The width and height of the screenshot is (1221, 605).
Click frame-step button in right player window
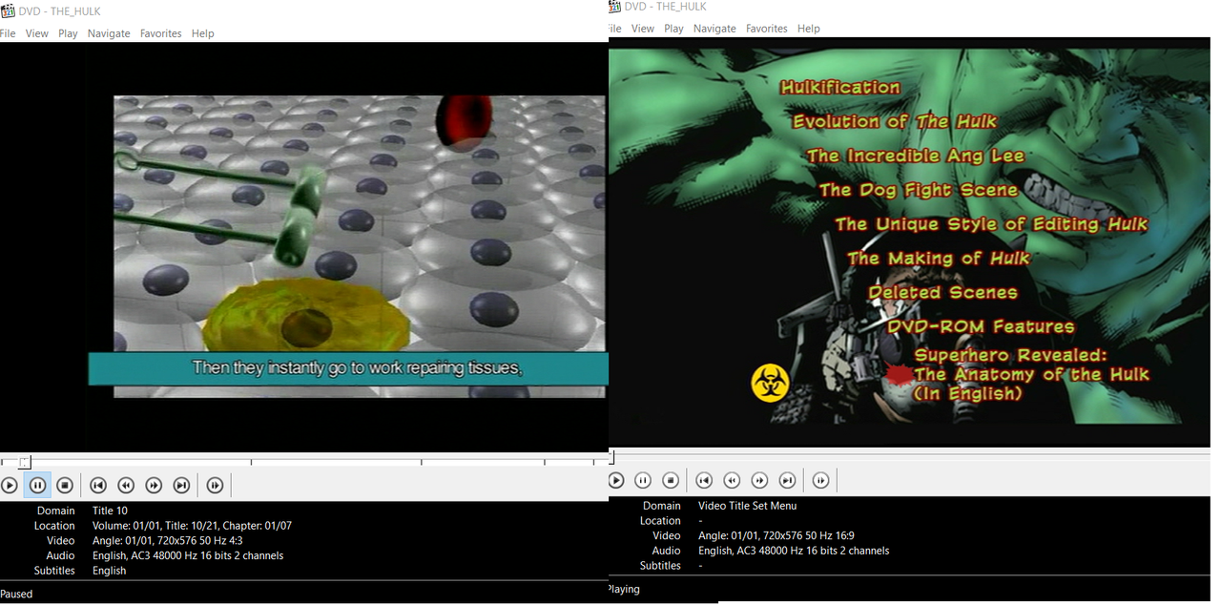click(x=821, y=481)
